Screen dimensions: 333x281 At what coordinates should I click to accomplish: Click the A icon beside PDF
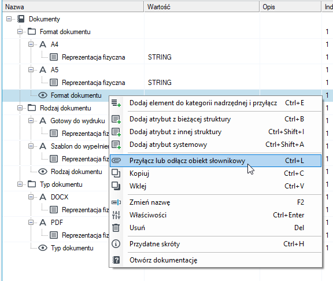[x=43, y=223]
